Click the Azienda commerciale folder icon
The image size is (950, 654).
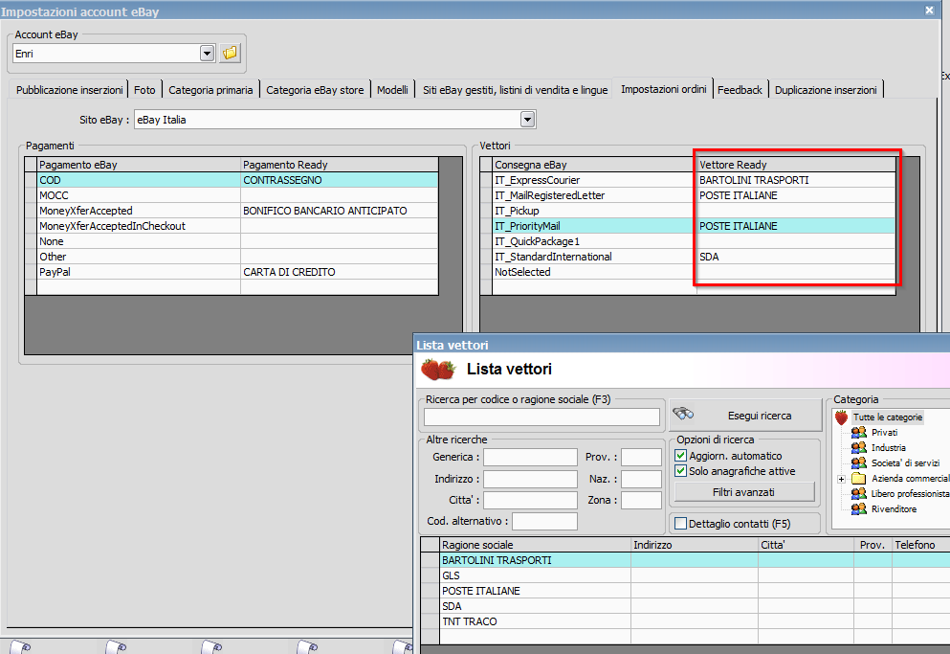(858, 478)
